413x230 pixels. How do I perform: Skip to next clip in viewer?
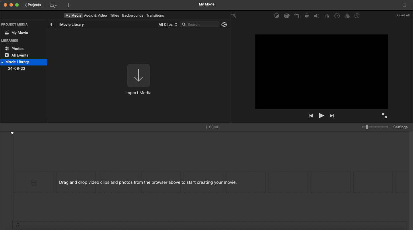pyautogui.click(x=332, y=116)
